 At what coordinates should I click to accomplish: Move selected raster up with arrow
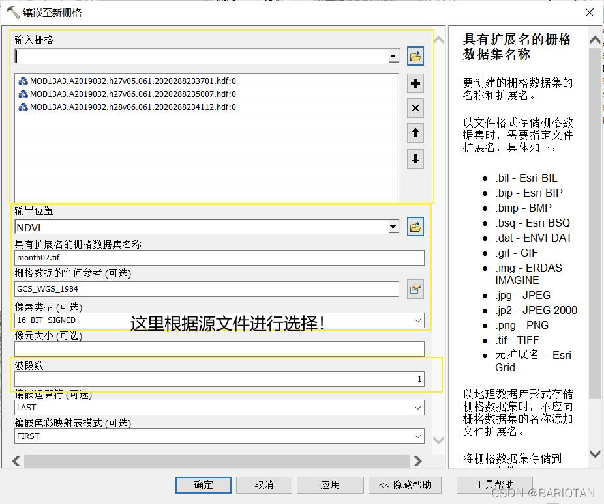(x=415, y=133)
